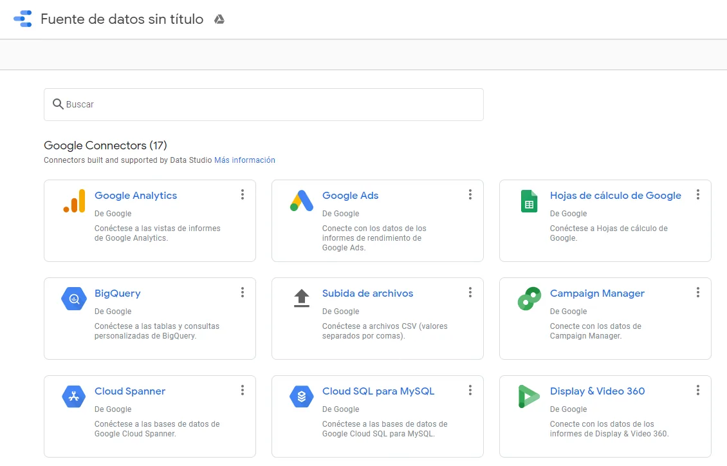Click the Buscar search field
The width and height of the screenshot is (727, 466).
click(263, 104)
